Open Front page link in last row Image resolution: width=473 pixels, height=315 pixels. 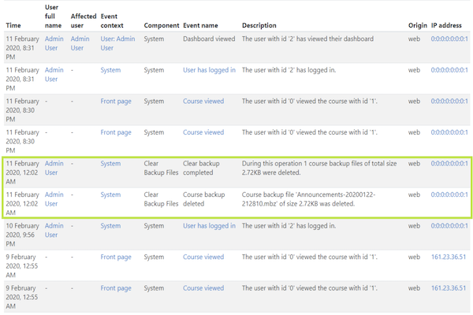116,288
